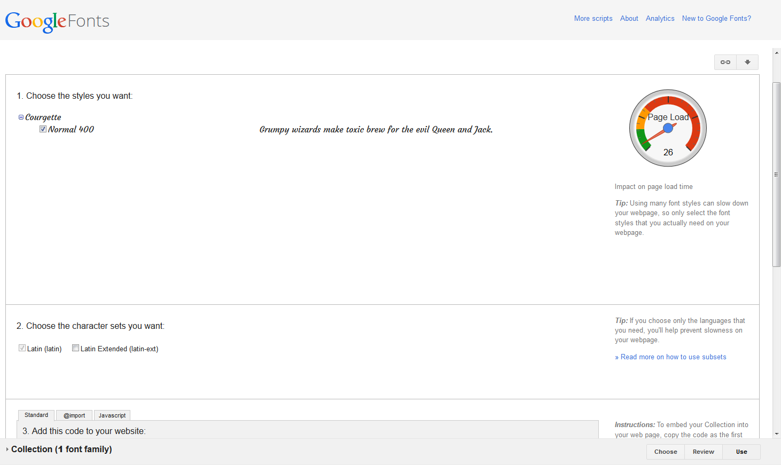Viewport: 781px width, 465px height.
Task: Expand the Collection drawer triangle
Action: [7, 450]
